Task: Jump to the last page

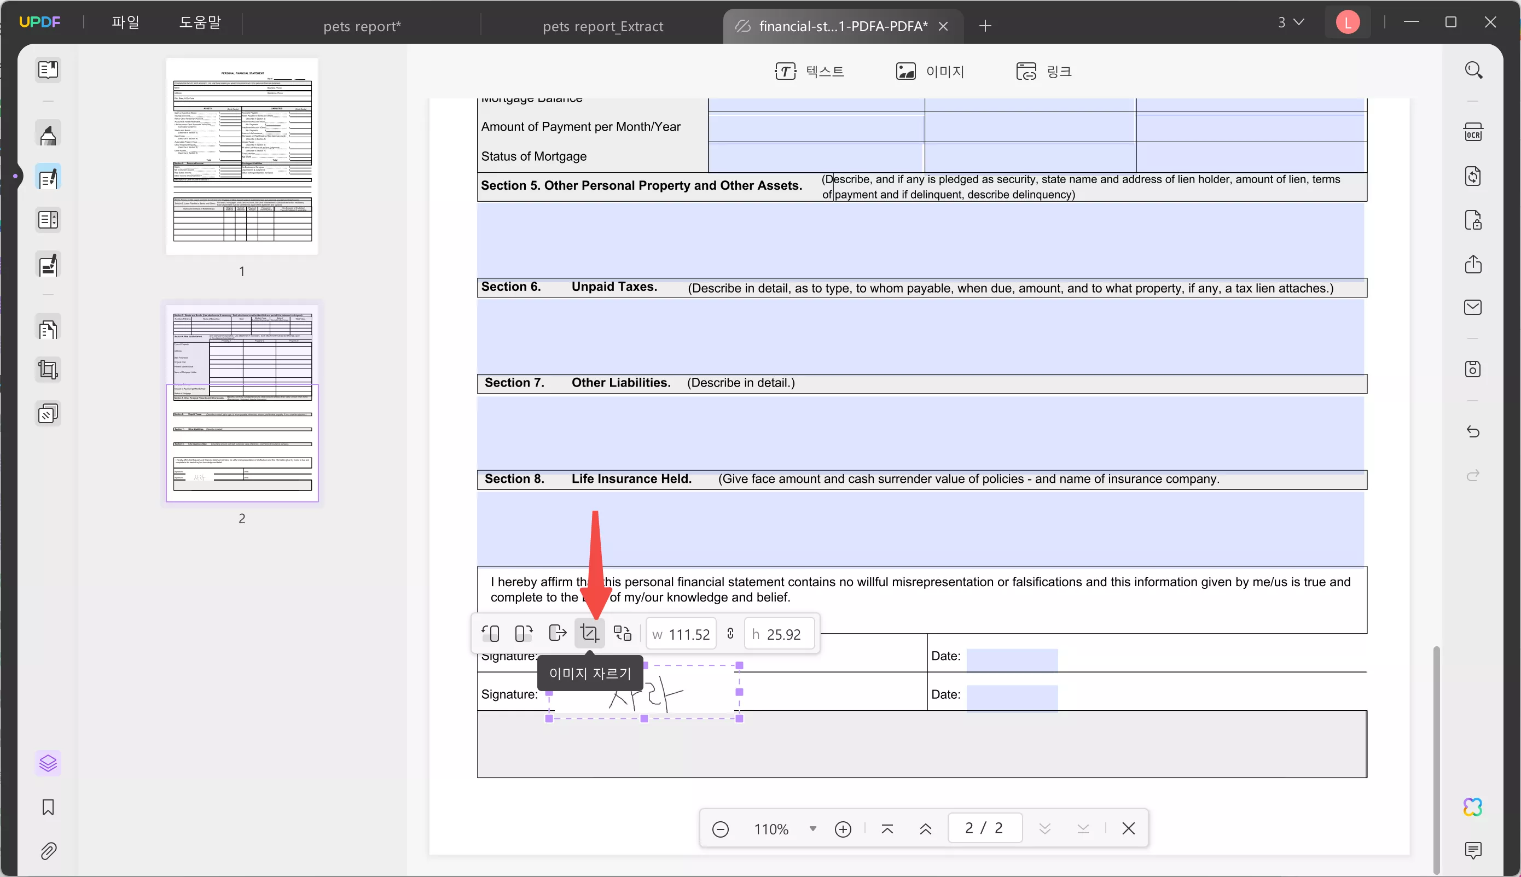Action: [1083, 829]
